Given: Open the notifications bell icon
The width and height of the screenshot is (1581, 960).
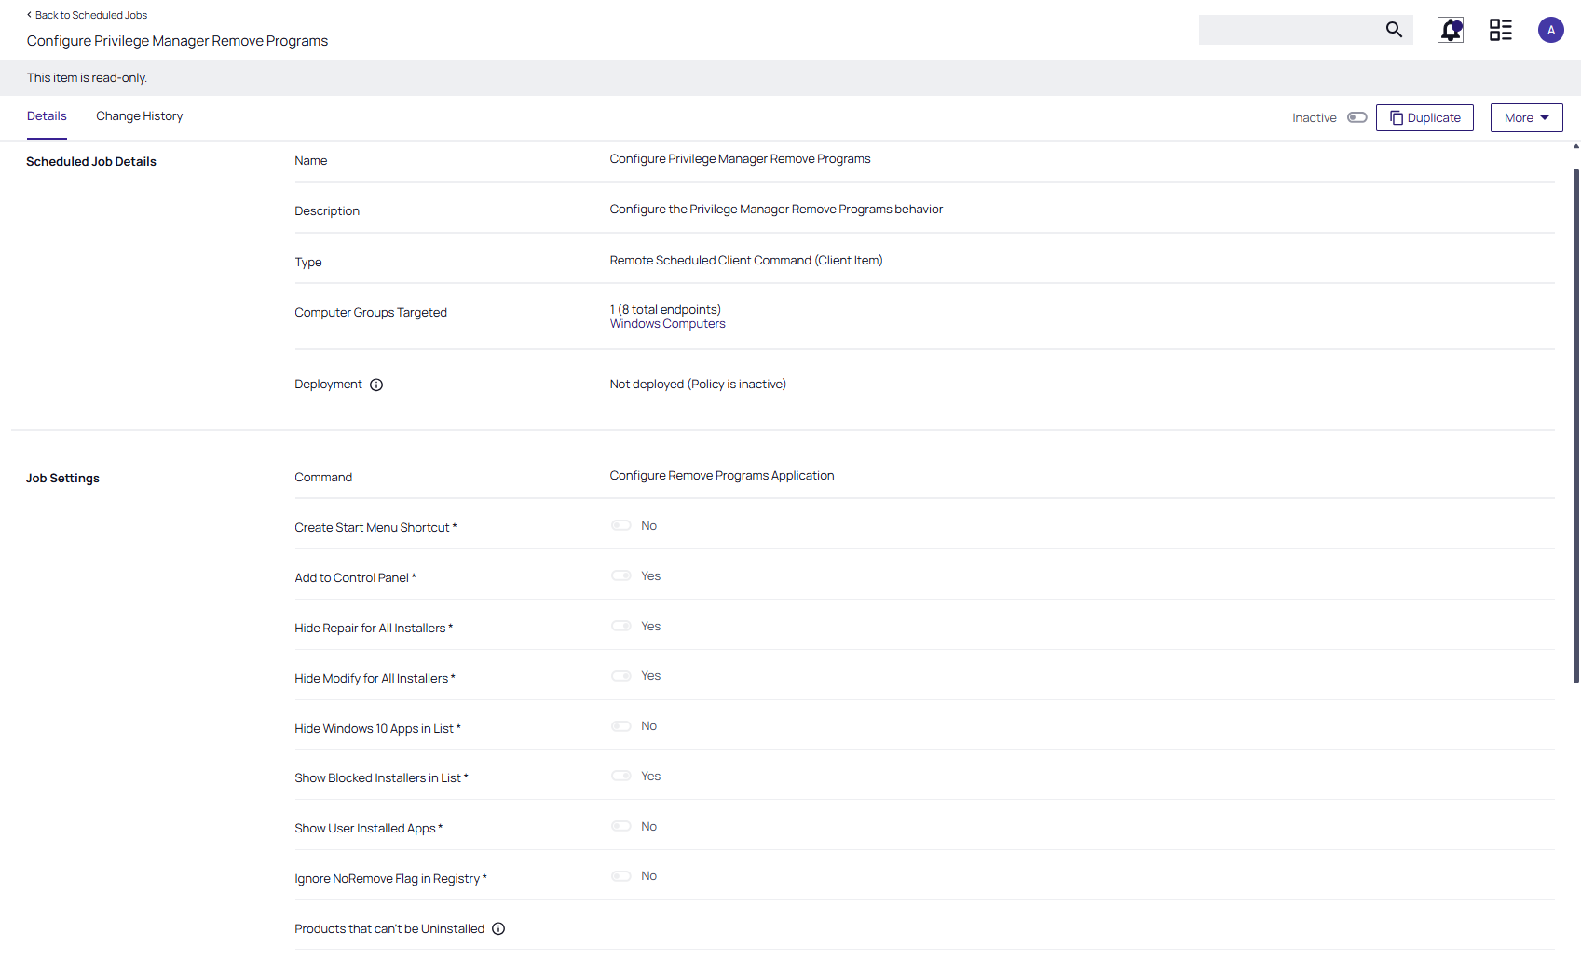Looking at the screenshot, I should (1451, 30).
